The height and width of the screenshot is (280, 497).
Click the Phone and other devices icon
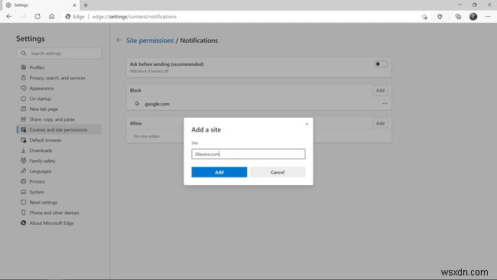[23, 213]
